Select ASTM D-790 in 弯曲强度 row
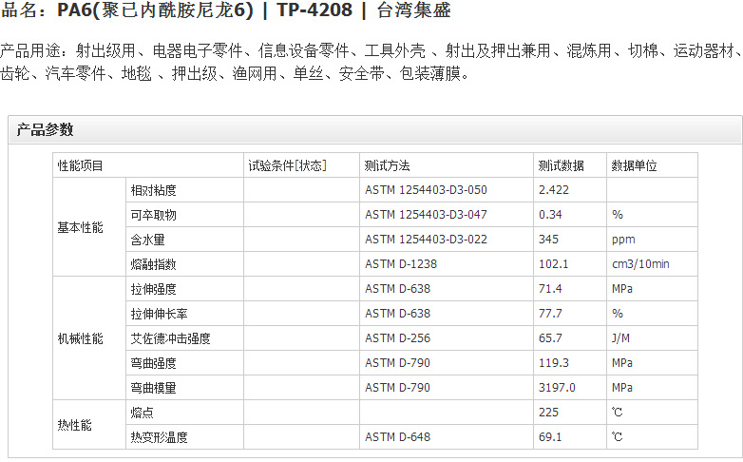 [x=397, y=362]
